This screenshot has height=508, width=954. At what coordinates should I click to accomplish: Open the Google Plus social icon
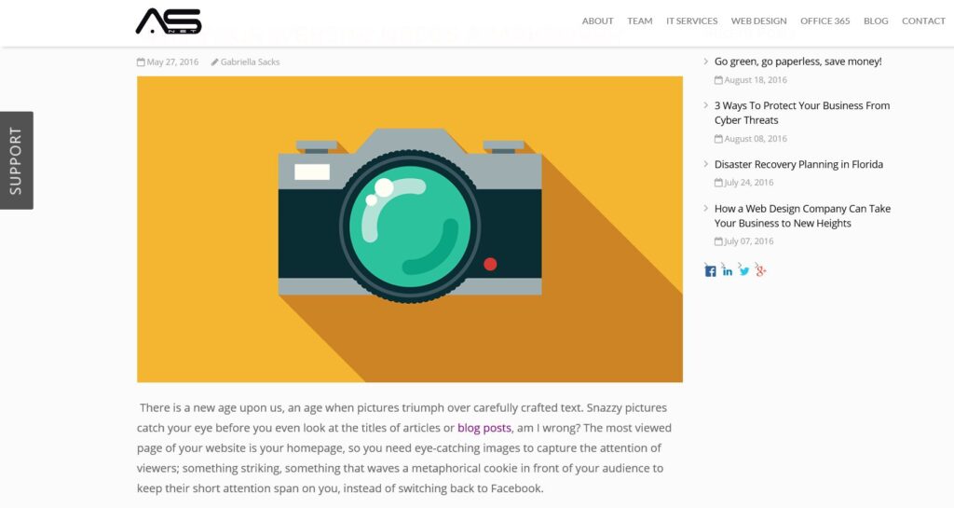click(761, 271)
